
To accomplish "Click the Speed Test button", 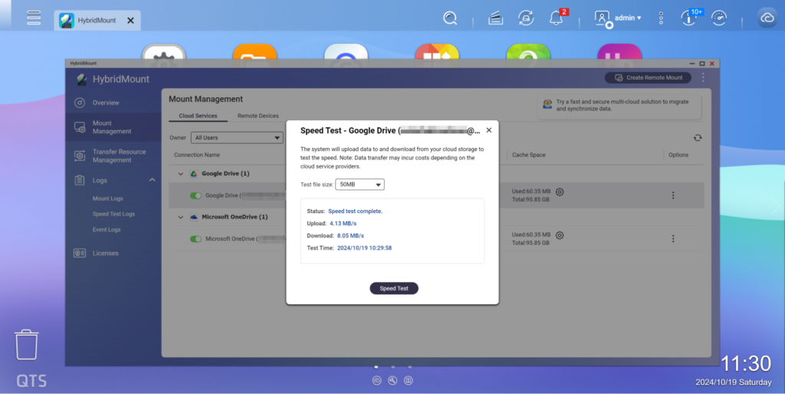I will [394, 288].
